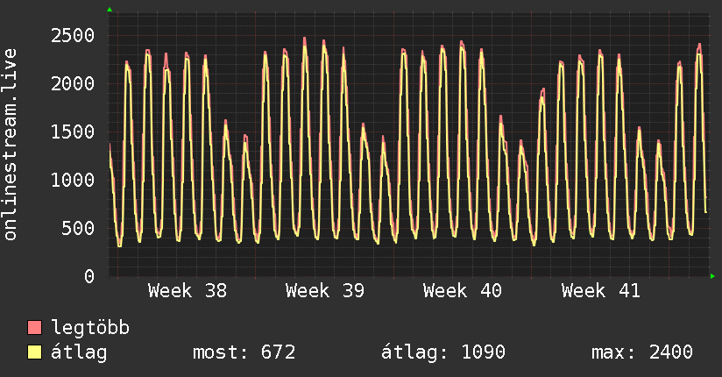Click the 2000 y-axis tick label
Viewport: 722px width, 377px height.
(x=73, y=84)
